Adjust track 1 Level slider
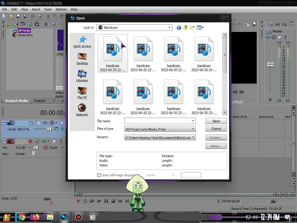 click(49, 129)
